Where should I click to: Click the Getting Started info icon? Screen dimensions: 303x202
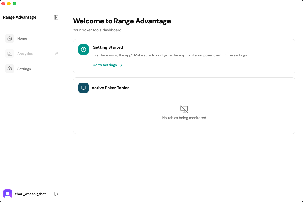[83, 49]
